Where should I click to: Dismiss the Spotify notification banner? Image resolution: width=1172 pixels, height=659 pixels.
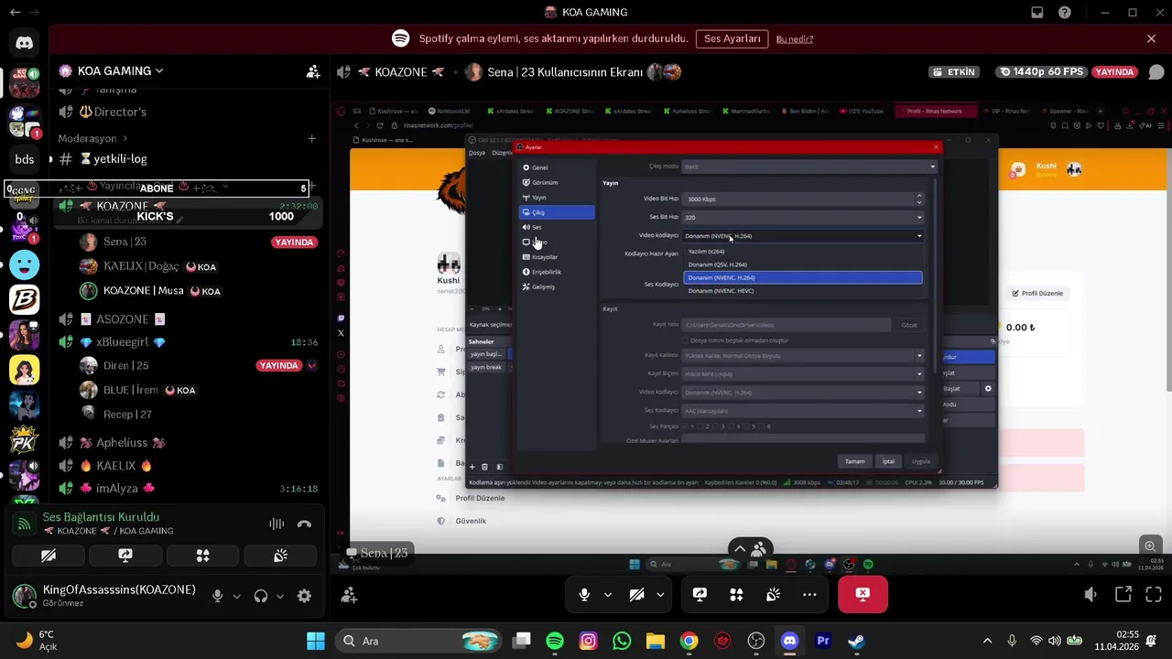click(1151, 38)
